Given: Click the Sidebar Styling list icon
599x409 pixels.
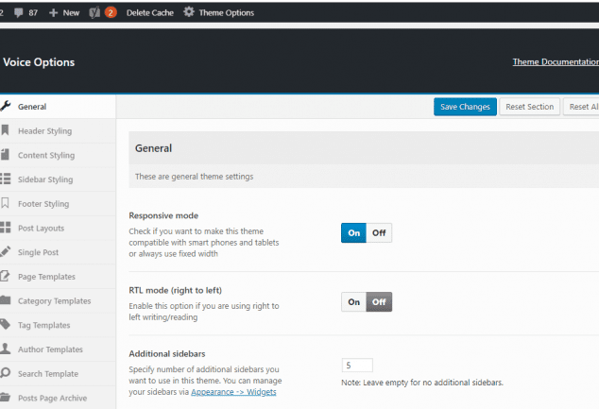Looking at the screenshot, I should [6, 179].
